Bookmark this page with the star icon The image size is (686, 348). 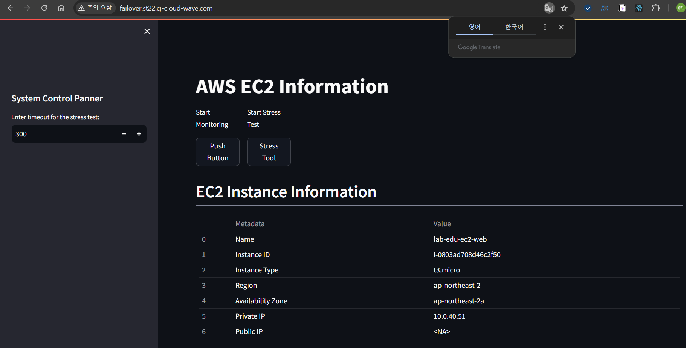564,8
